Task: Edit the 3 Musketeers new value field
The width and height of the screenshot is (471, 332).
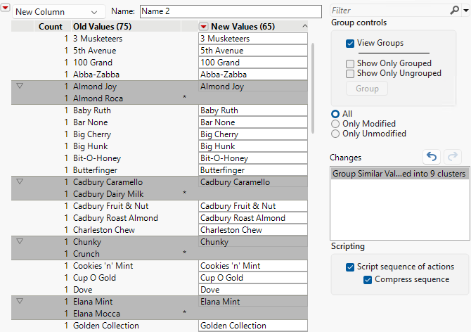Action: click(253, 39)
